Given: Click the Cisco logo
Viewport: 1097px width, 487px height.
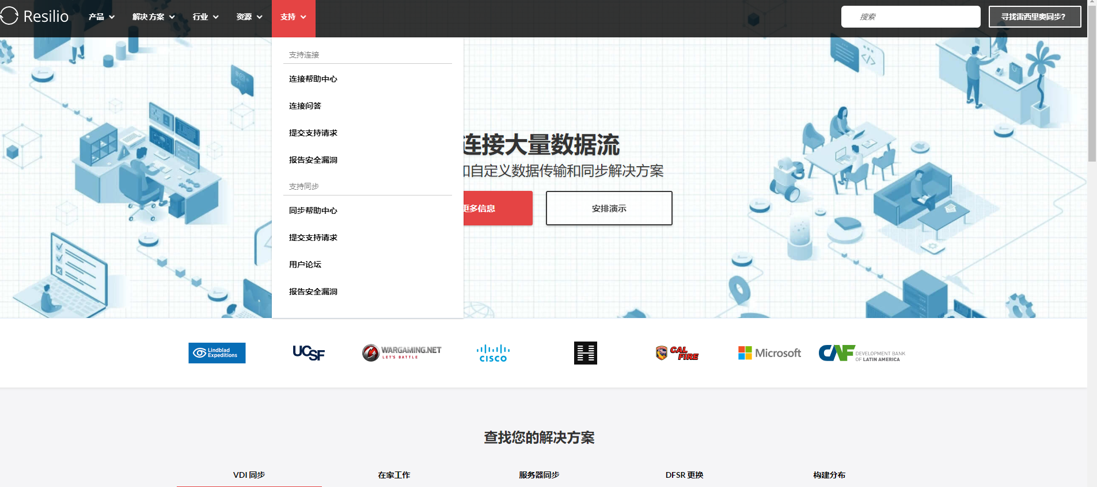Looking at the screenshot, I should point(493,353).
